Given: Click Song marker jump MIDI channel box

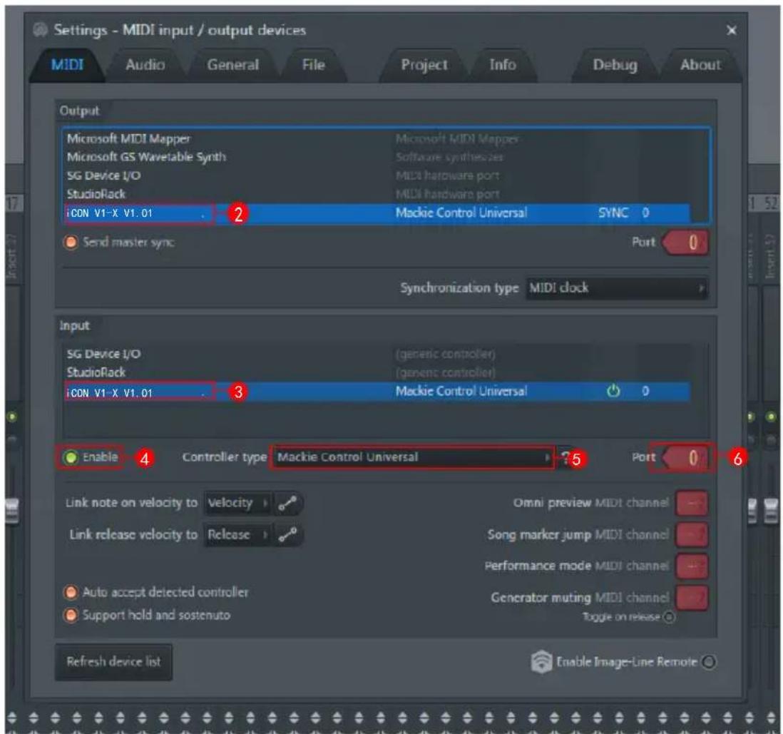Looking at the screenshot, I should tap(692, 535).
